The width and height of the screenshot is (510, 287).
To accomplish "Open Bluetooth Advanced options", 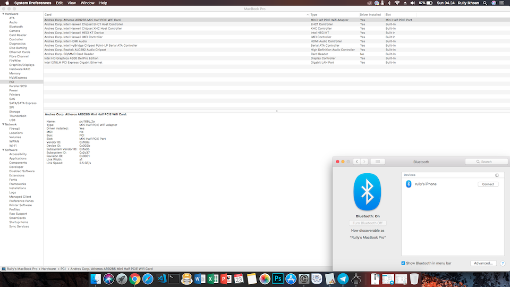I will [x=483, y=263].
